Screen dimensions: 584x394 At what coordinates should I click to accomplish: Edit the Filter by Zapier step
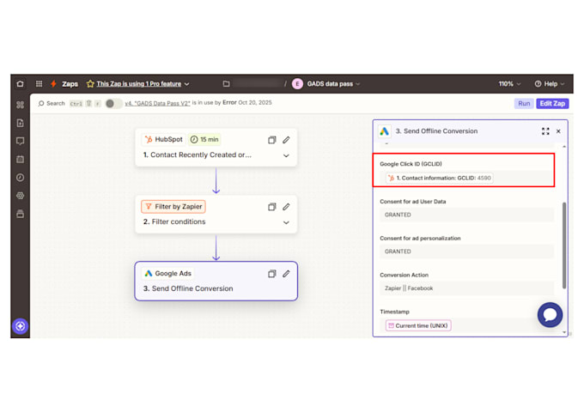286,207
